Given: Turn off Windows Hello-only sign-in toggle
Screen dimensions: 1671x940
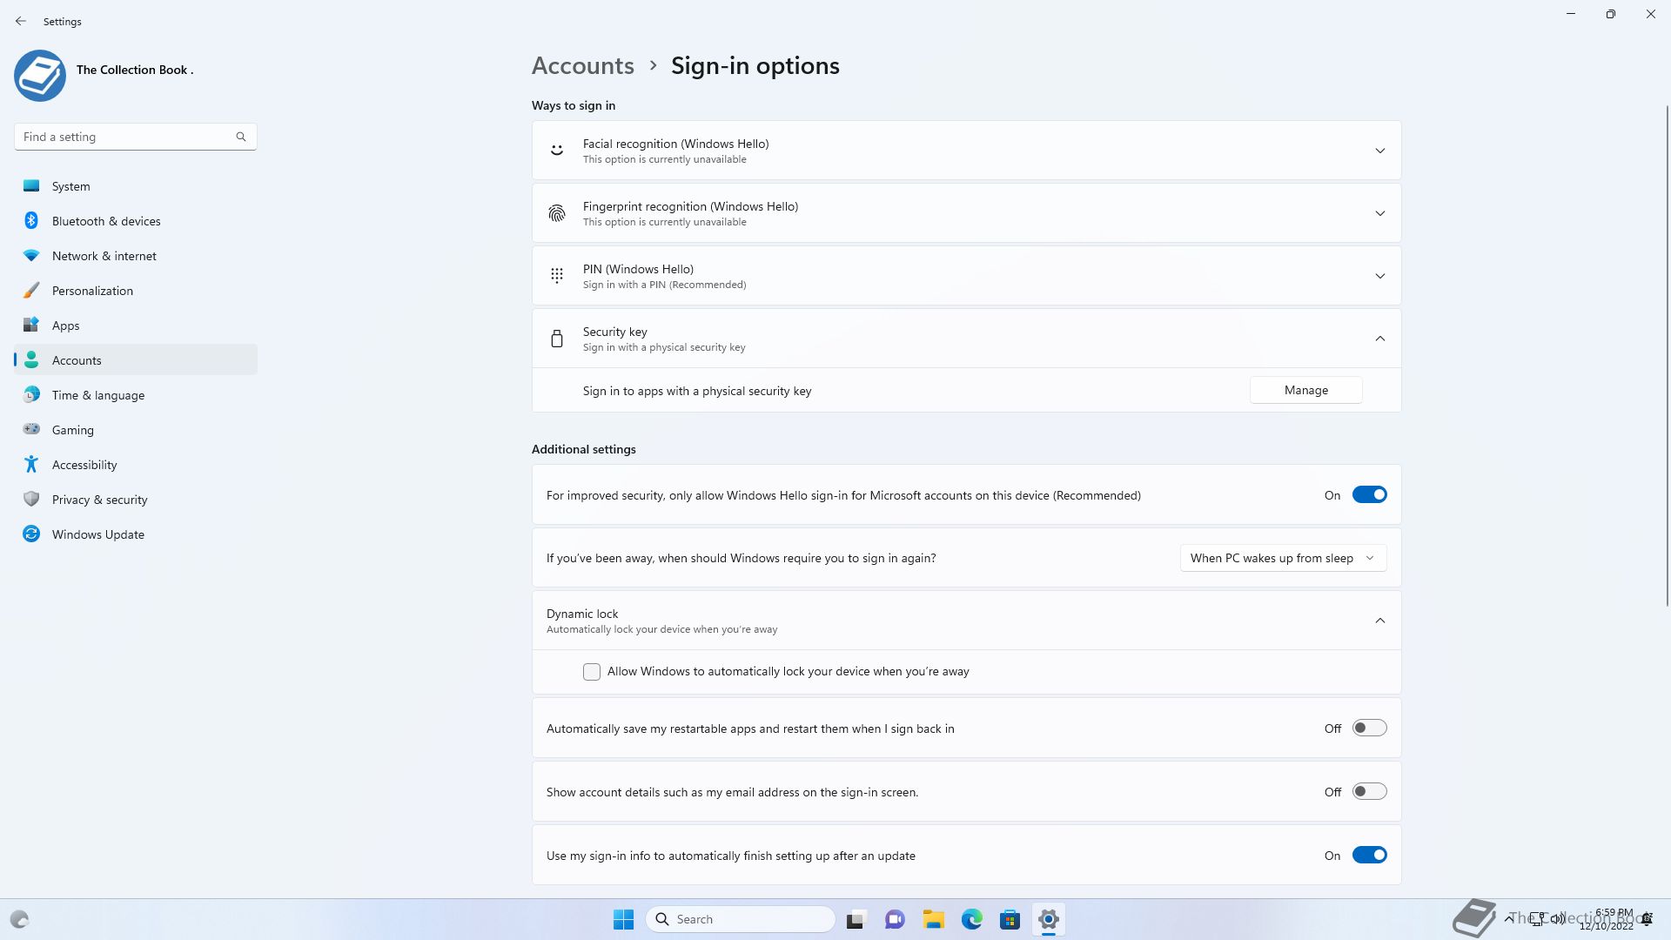Looking at the screenshot, I should coord(1369,495).
